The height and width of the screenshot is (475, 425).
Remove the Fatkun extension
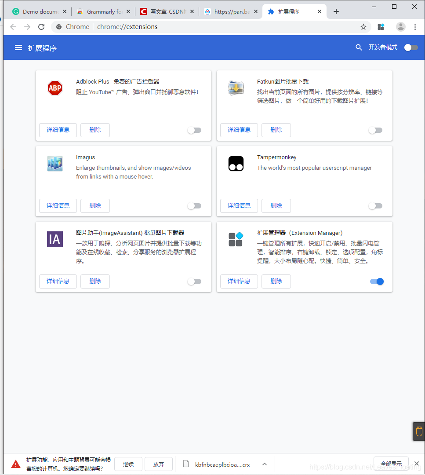pos(276,130)
